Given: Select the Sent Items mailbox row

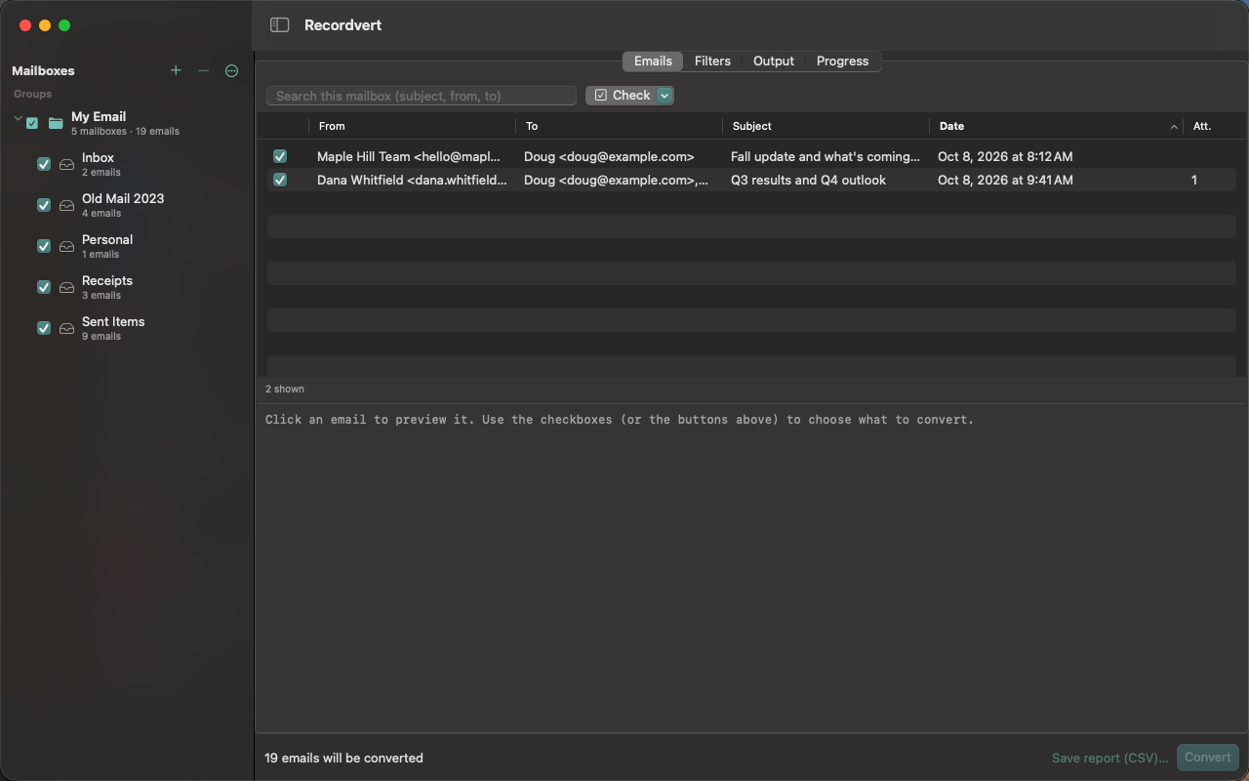Looking at the screenshot, I should [x=127, y=328].
